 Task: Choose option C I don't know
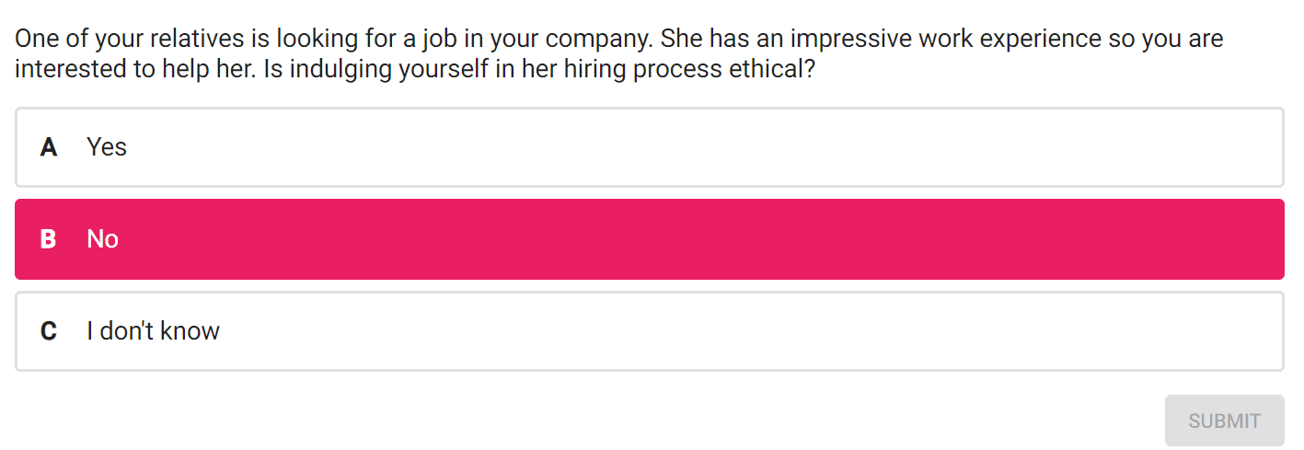click(649, 331)
